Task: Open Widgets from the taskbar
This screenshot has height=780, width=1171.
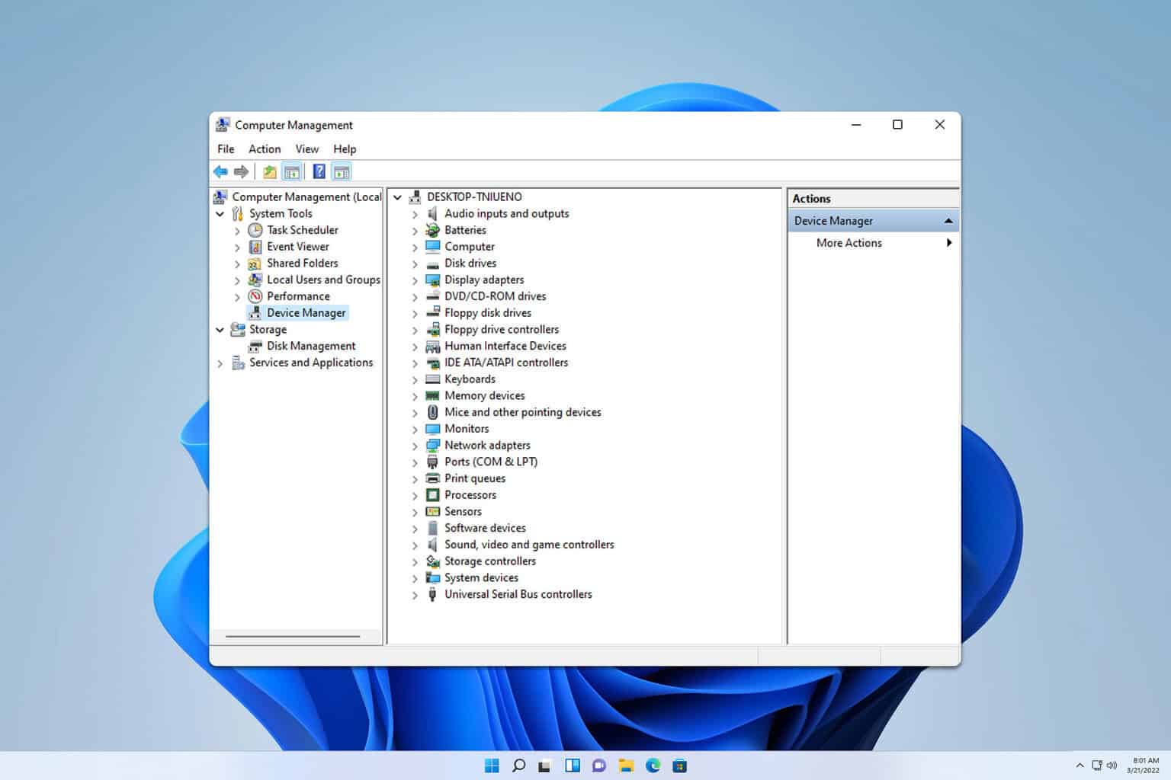Action: point(573,766)
